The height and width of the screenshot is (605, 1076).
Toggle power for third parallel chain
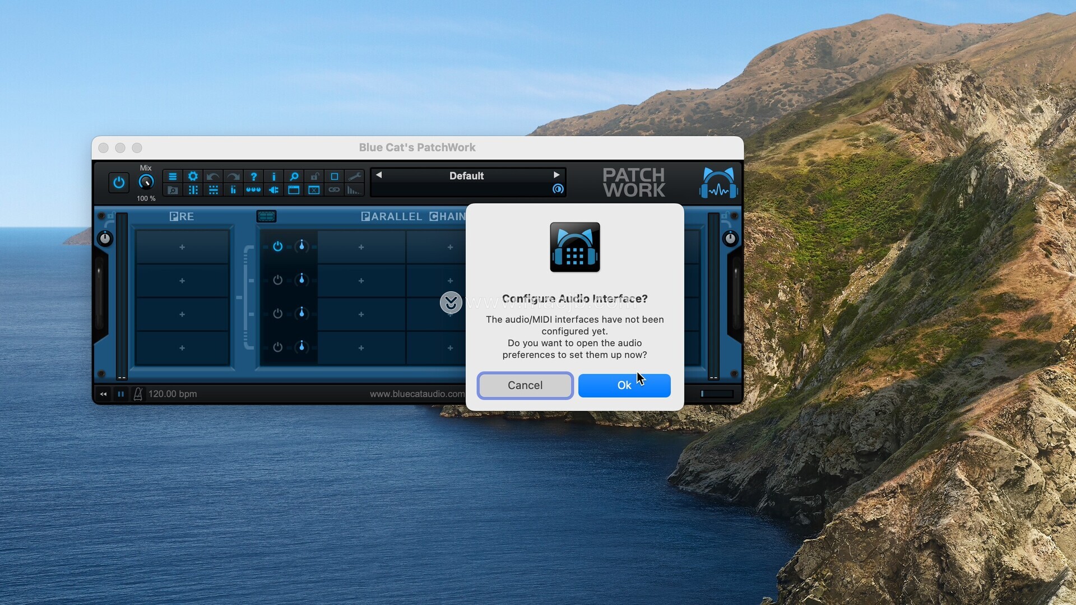tap(277, 314)
